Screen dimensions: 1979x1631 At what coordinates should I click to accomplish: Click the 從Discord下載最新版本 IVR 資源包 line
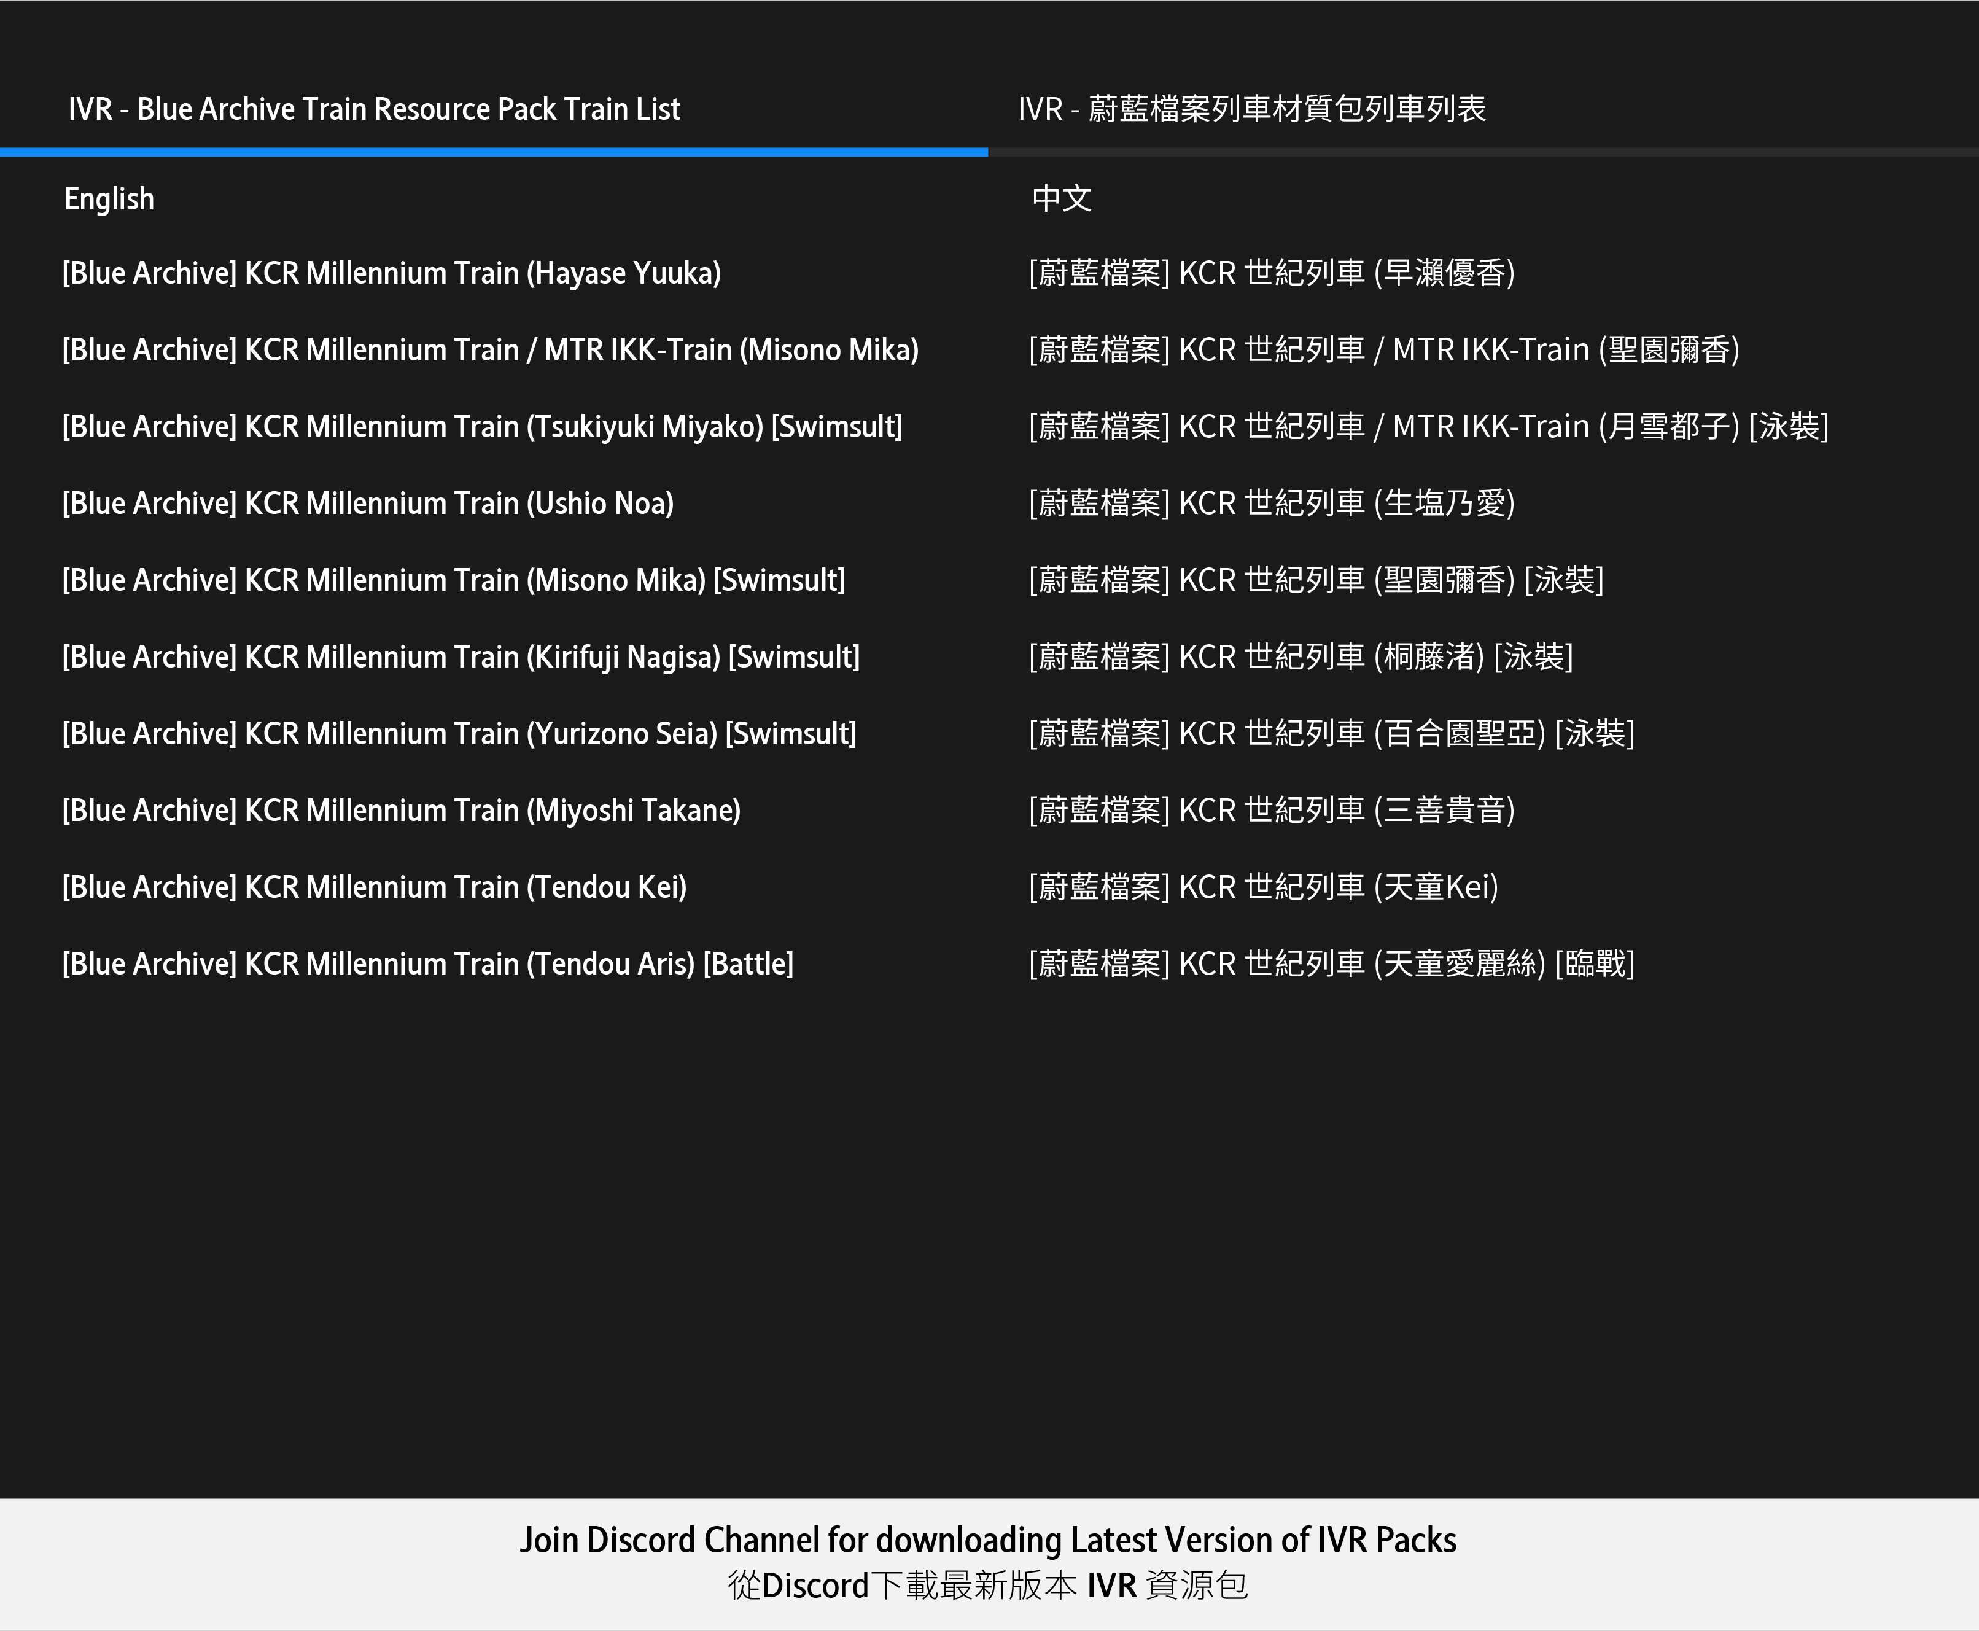988,1586
